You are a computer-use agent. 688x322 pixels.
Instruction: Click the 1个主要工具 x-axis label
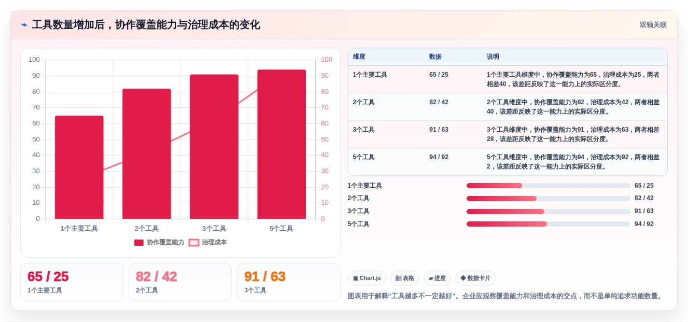(79, 229)
